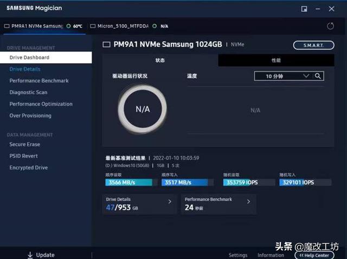Click the (D:) Windows10 (50GB) volume text
Viewport: 347px width, 259px height.
tap(127, 165)
